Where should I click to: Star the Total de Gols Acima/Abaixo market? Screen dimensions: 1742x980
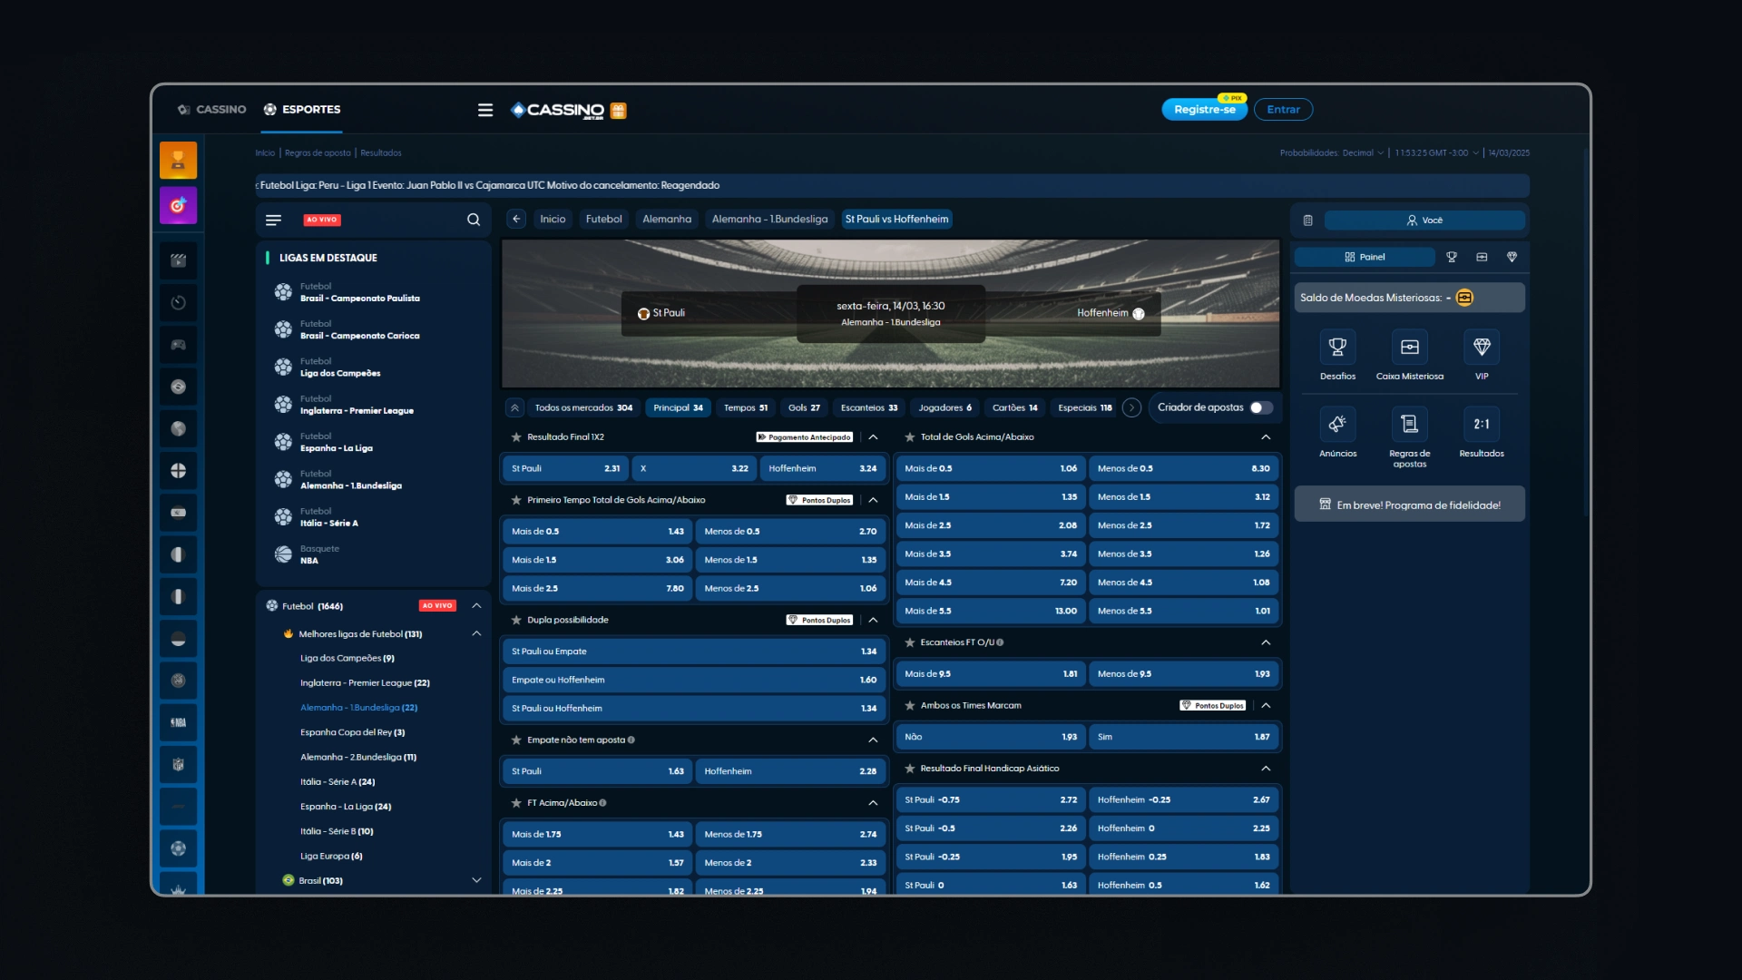pyautogui.click(x=909, y=437)
